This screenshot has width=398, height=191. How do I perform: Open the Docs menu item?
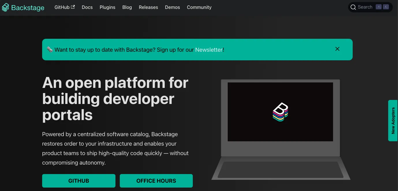coord(87,7)
